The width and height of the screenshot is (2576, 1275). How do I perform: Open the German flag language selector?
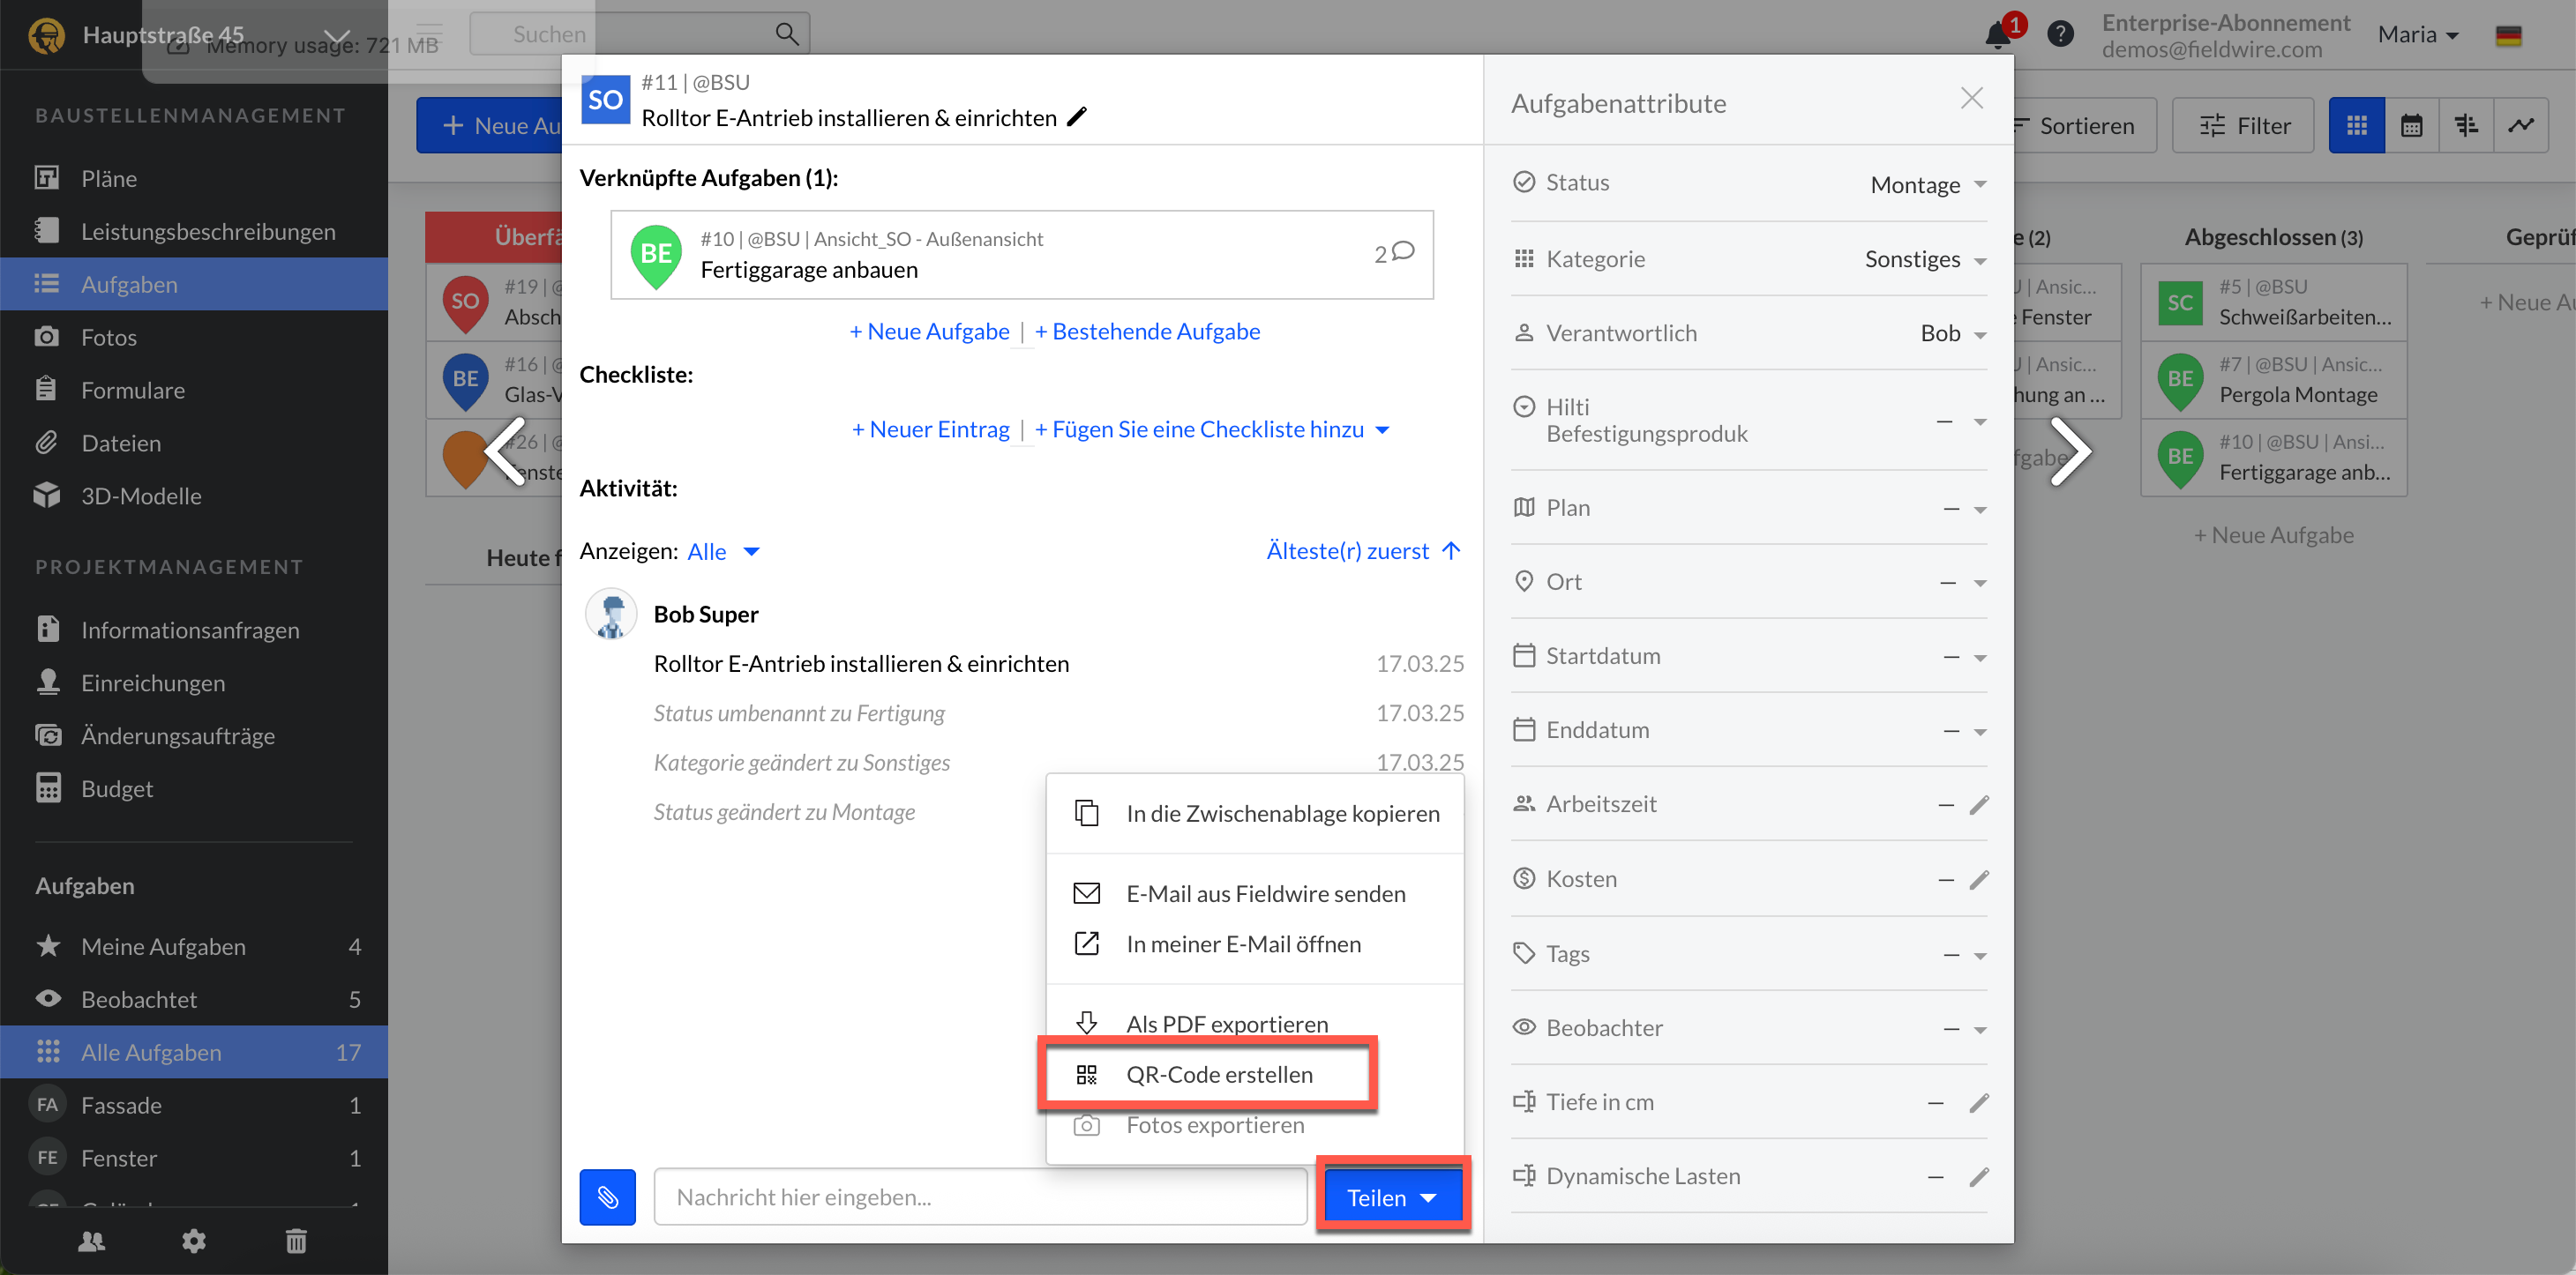pos(2508,36)
